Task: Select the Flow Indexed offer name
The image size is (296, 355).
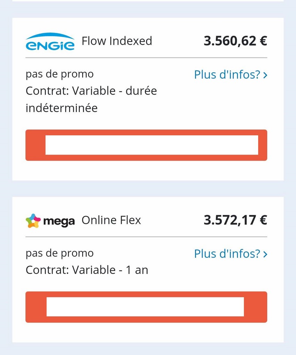Action: 117,41
